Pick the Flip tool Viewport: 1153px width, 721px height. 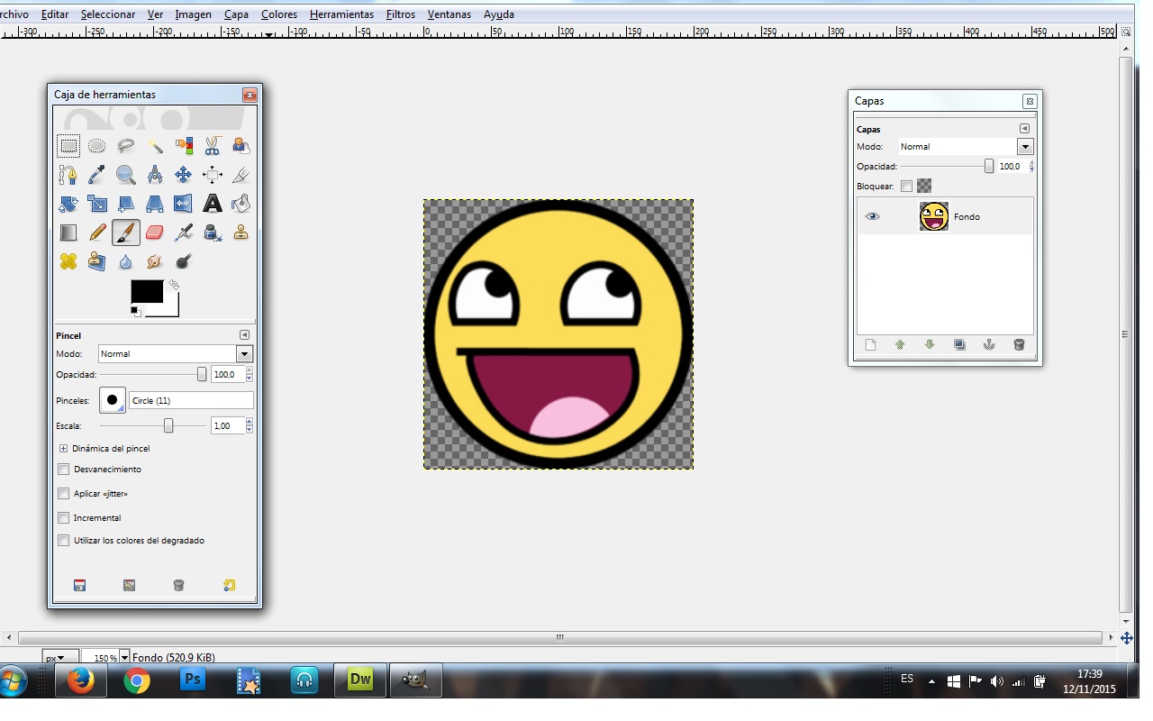[x=184, y=204]
